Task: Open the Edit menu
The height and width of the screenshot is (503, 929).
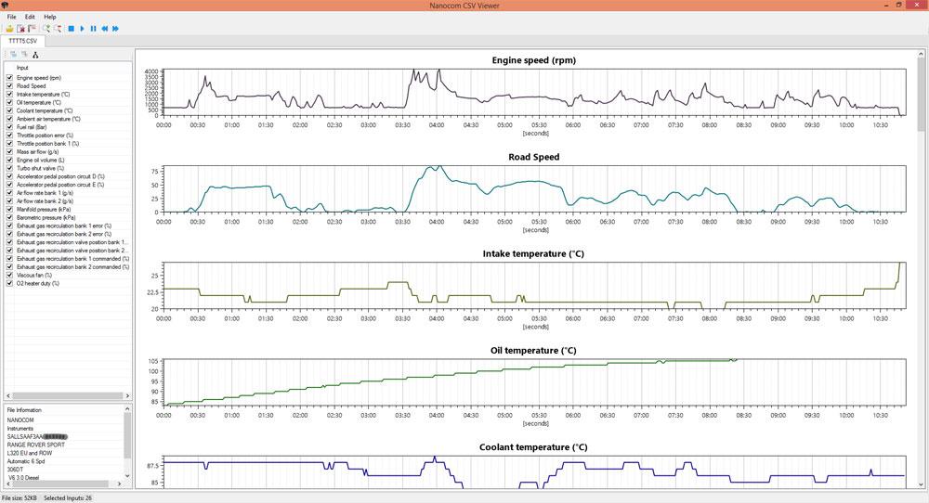Action: point(31,17)
